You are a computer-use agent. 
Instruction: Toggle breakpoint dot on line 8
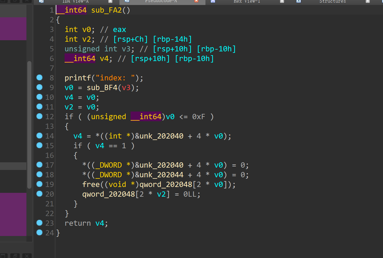39,77
